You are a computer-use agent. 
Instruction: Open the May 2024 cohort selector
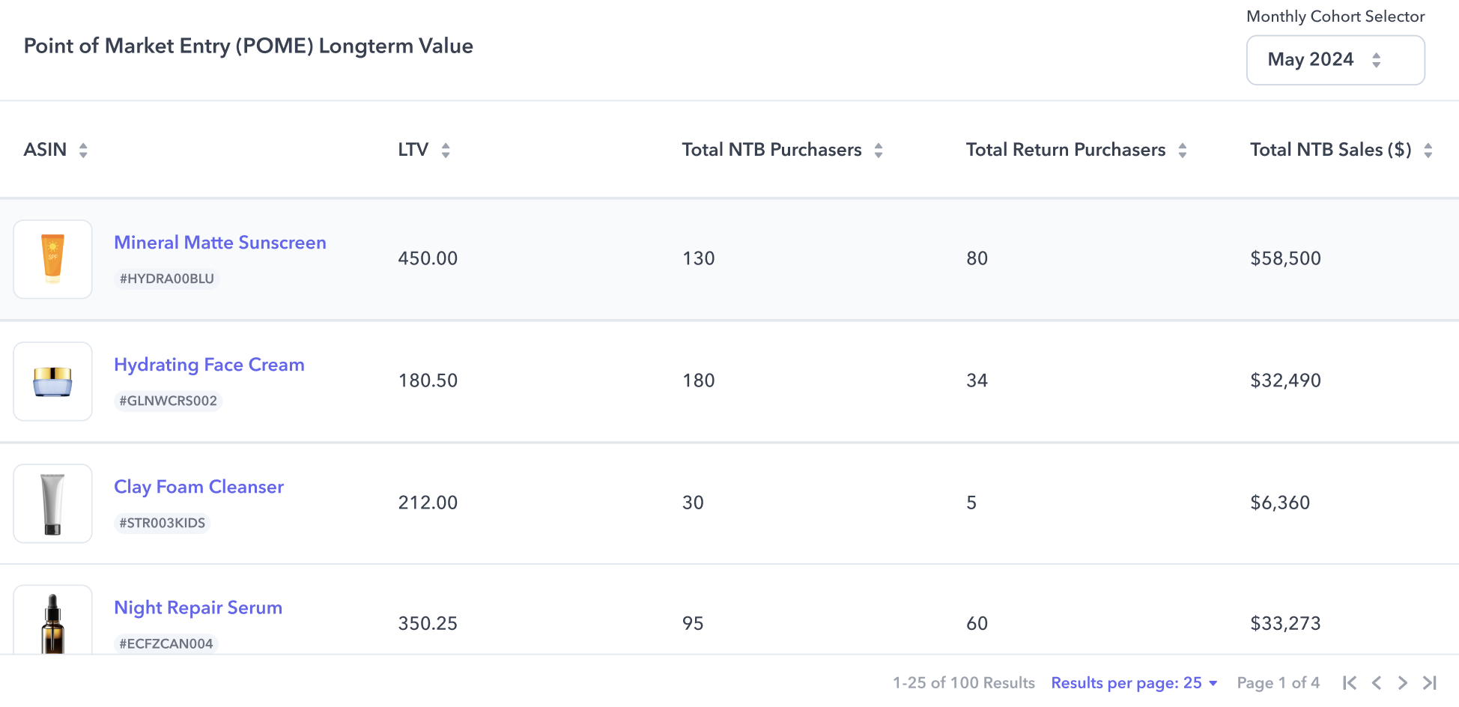coord(1335,60)
